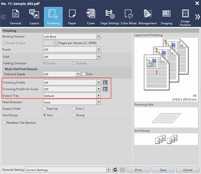Click the refresh favorite setting icon

(115, 170)
